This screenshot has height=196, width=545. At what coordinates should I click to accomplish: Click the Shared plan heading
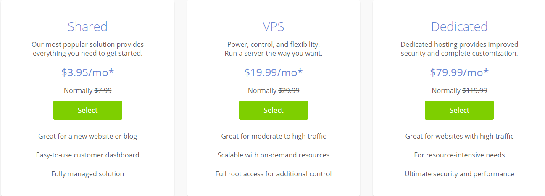click(x=87, y=27)
